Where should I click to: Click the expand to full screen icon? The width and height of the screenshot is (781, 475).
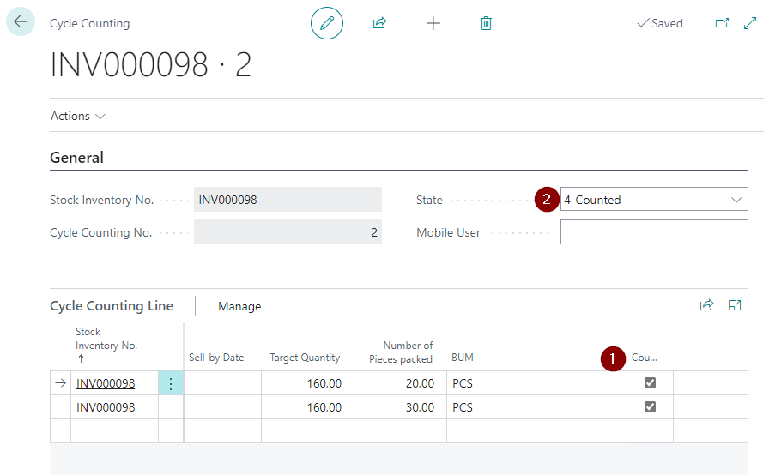click(x=750, y=23)
